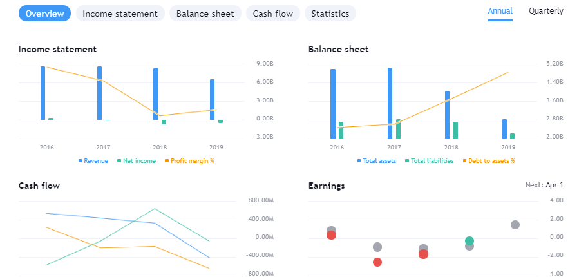Open the Income statement tab
588x277 pixels.
[120, 14]
